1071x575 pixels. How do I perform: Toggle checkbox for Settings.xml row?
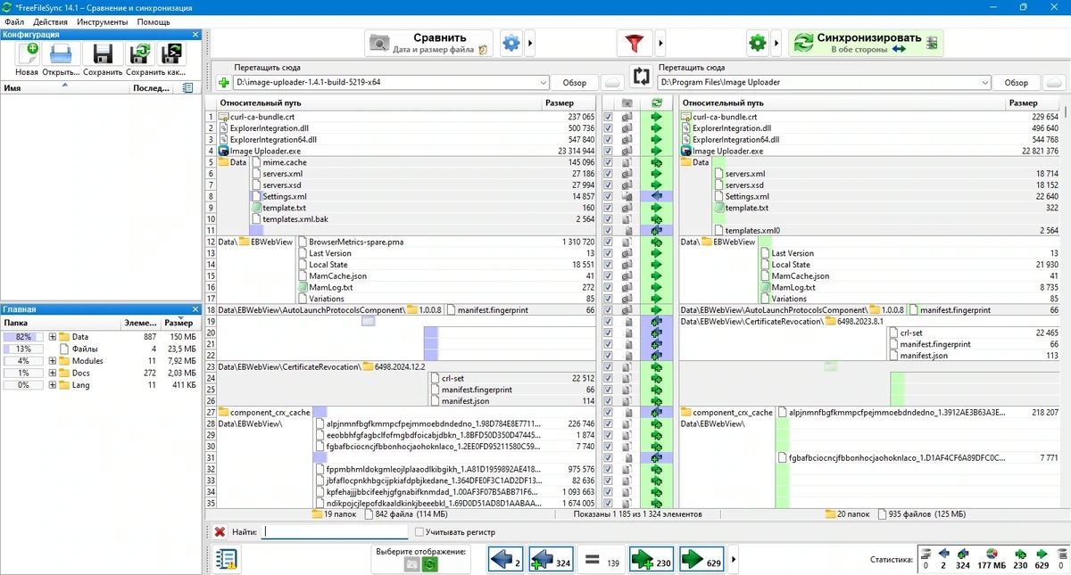608,196
